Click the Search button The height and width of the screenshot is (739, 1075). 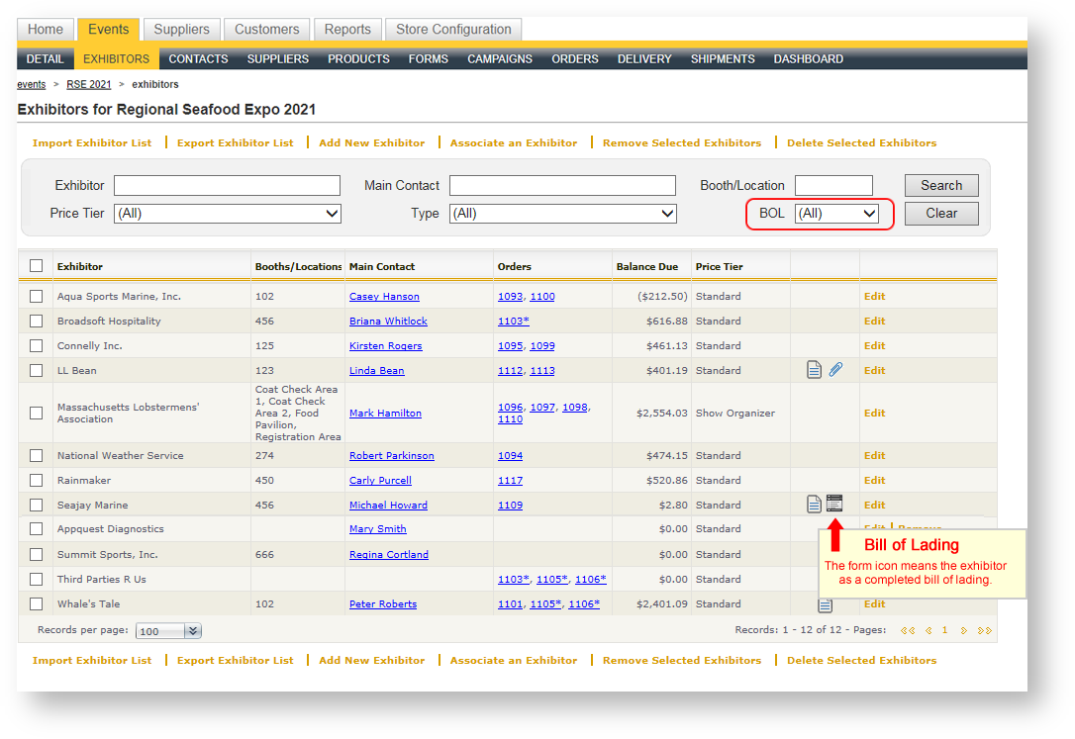pos(940,185)
